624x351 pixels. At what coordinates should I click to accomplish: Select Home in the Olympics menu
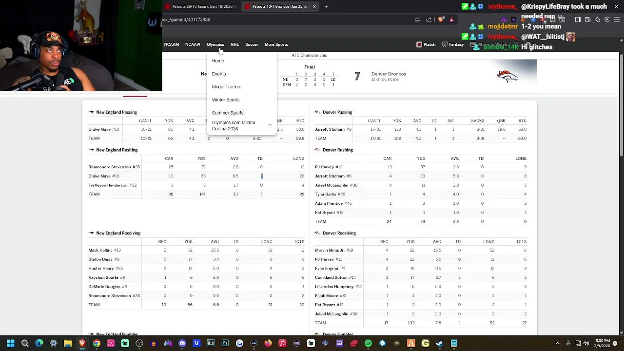[218, 61]
